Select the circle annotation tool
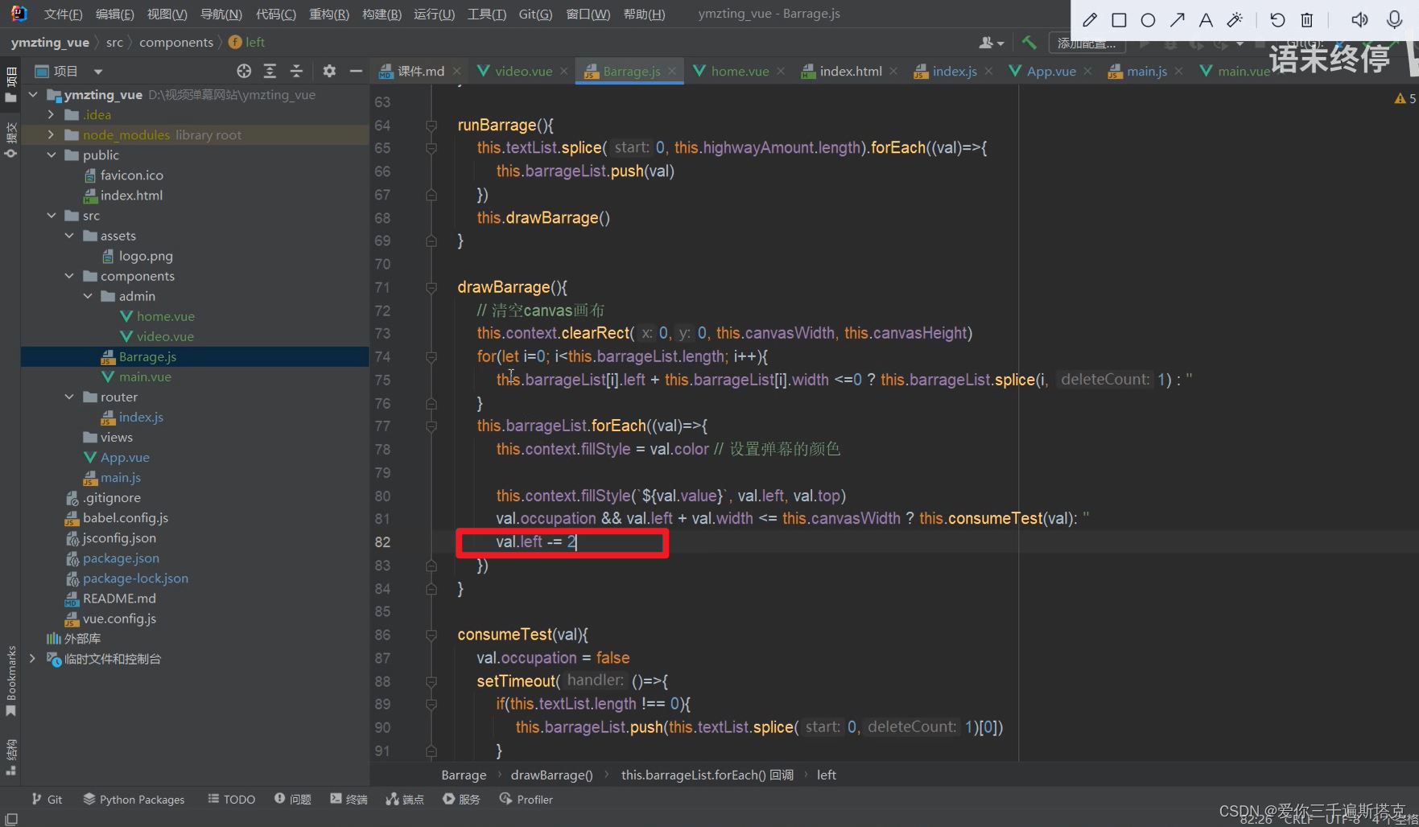This screenshot has width=1419, height=827. [1148, 20]
